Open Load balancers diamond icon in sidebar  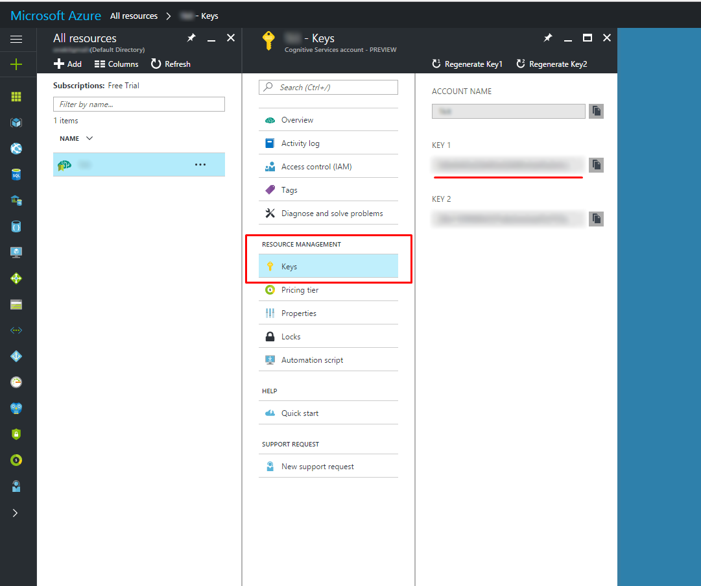(16, 278)
